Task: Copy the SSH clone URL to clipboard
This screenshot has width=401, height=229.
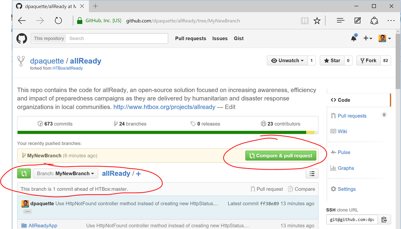Action: [x=384, y=220]
